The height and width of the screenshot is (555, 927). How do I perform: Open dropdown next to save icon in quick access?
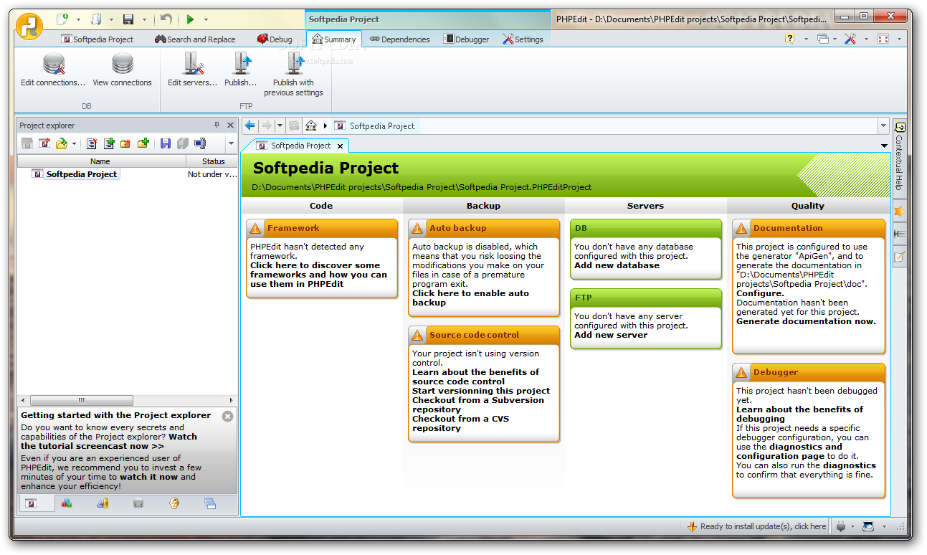(144, 20)
